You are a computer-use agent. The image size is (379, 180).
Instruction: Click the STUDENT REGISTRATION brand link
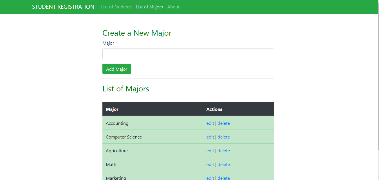[63, 7]
